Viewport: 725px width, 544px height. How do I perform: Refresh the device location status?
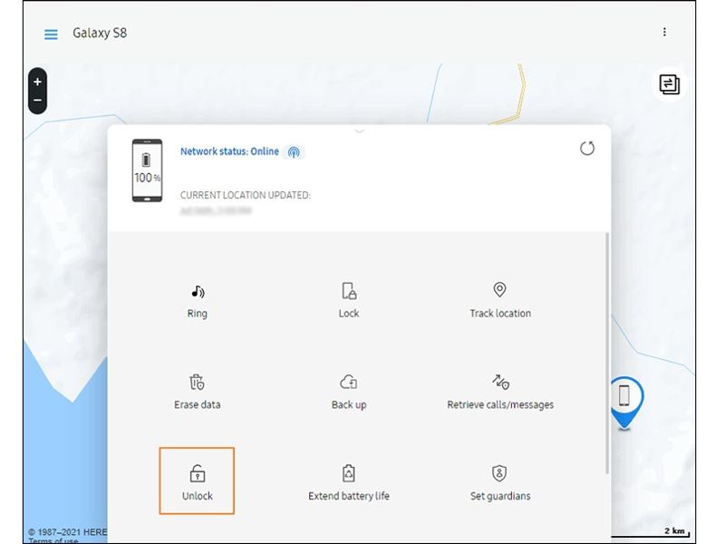coord(587,149)
